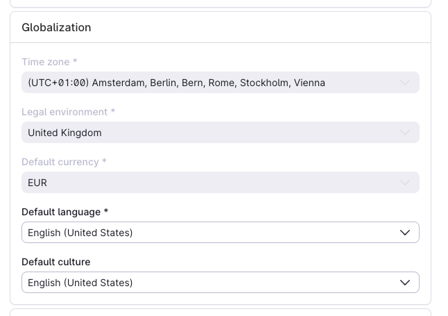The width and height of the screenshot is (448, 316).
Task: Click the Globalization section heading
Action: 56,28
